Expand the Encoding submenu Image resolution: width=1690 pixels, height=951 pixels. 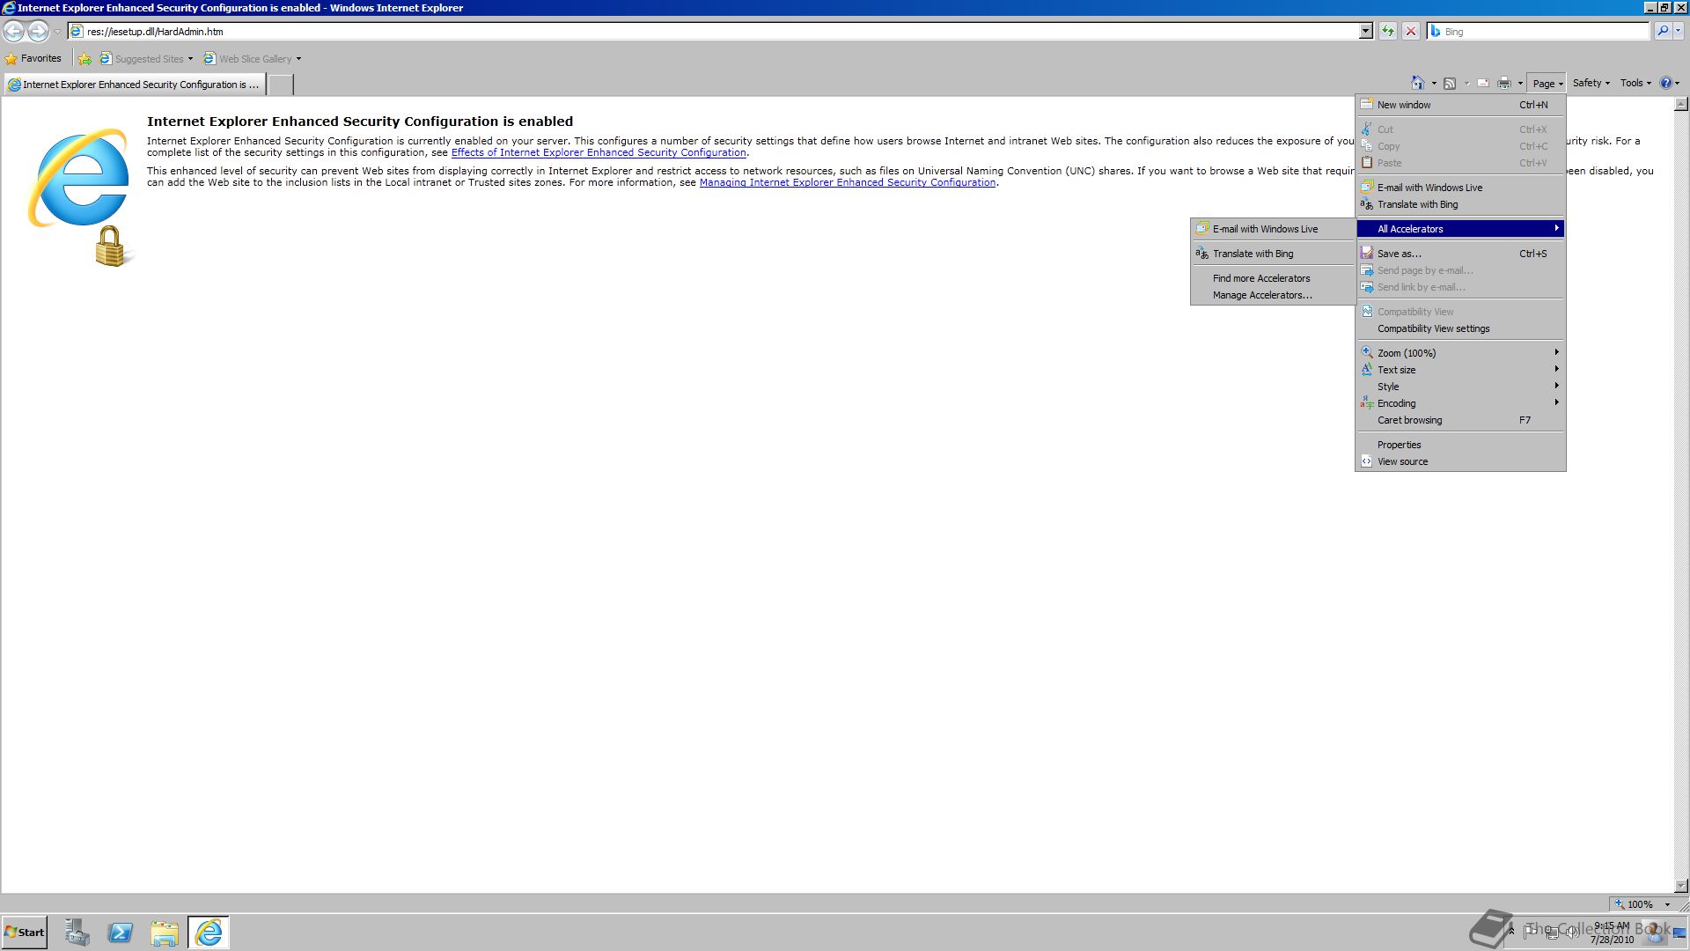click(x=1461, y=403)
